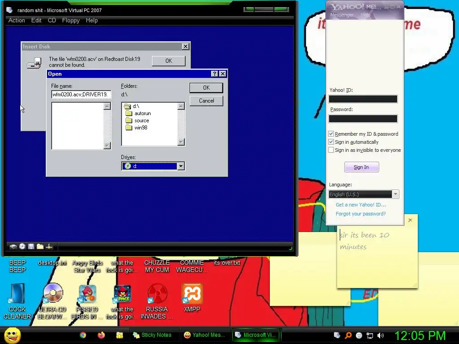Expand the Drives dropdown in Open dialog
Screen dimensions: 459x344
(x=181, y=166)
